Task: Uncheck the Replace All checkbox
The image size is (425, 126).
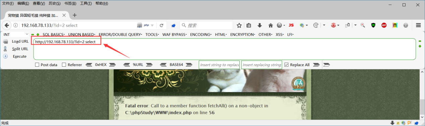Action: 286,65
